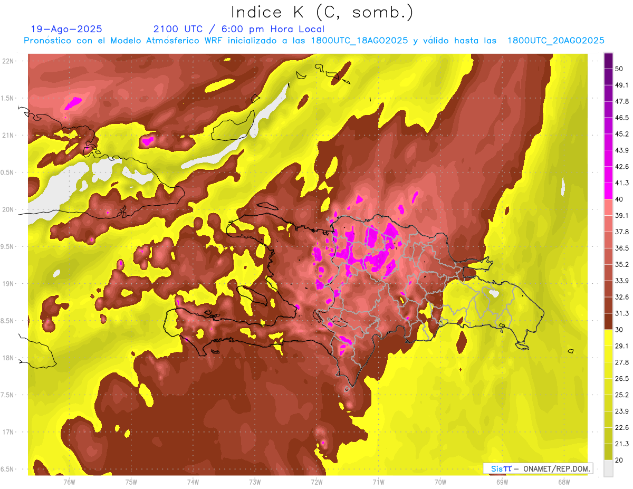Click the salmon swatch between 39.1 and 40
Image resolution: width=633 pixels, height=489 pixels.
click(608, 207)
